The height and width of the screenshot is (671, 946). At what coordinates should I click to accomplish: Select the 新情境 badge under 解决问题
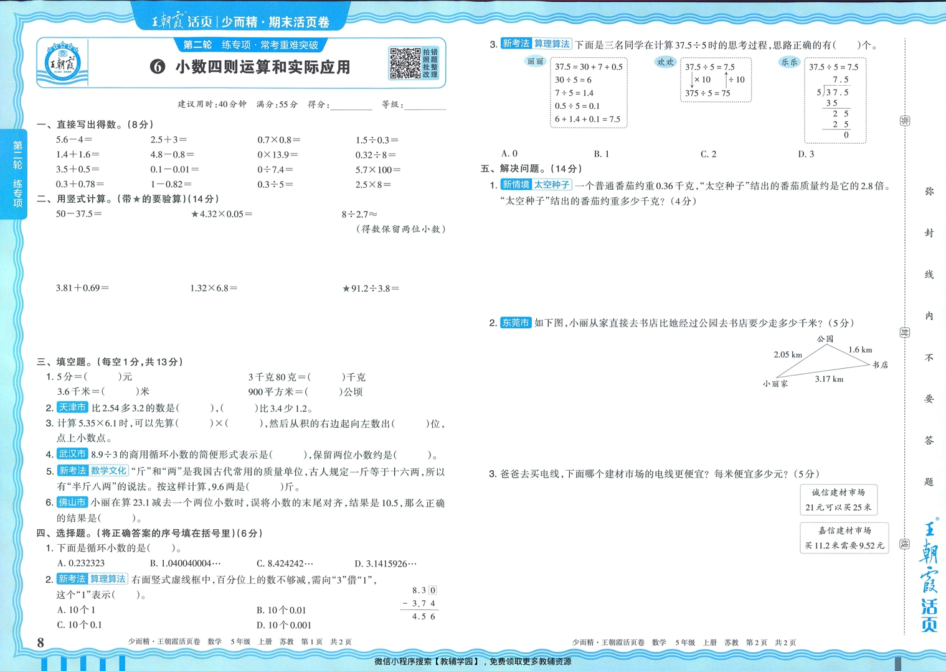tap(518, 184)
